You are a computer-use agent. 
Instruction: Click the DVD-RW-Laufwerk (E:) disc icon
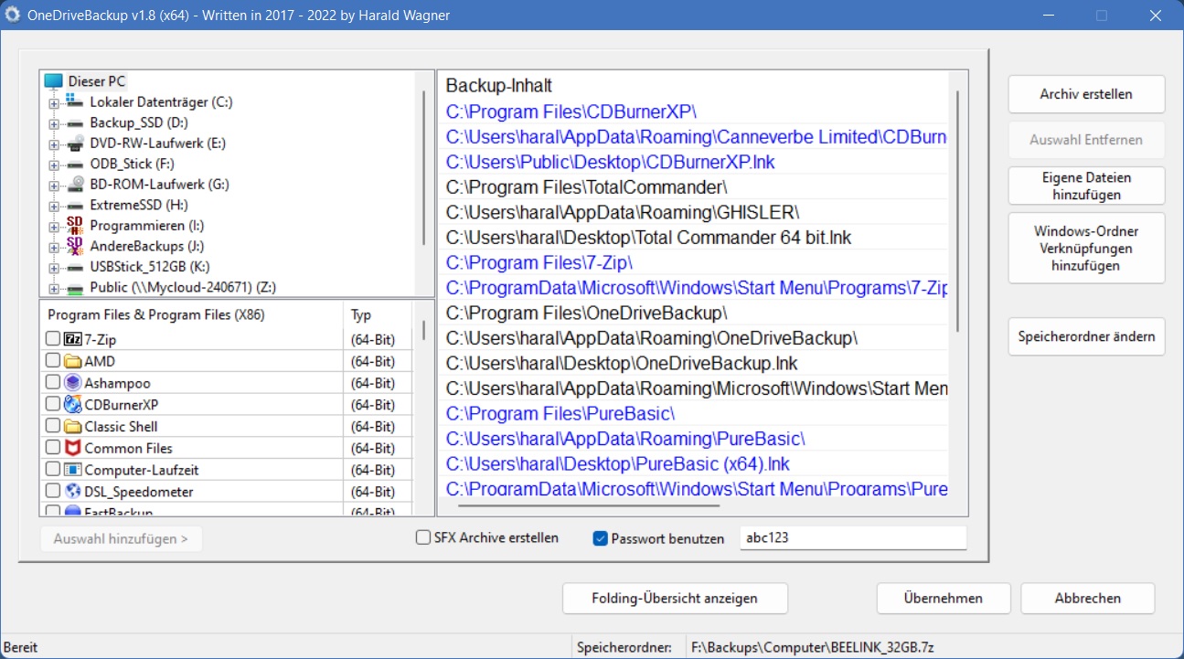tap(75, 143)
